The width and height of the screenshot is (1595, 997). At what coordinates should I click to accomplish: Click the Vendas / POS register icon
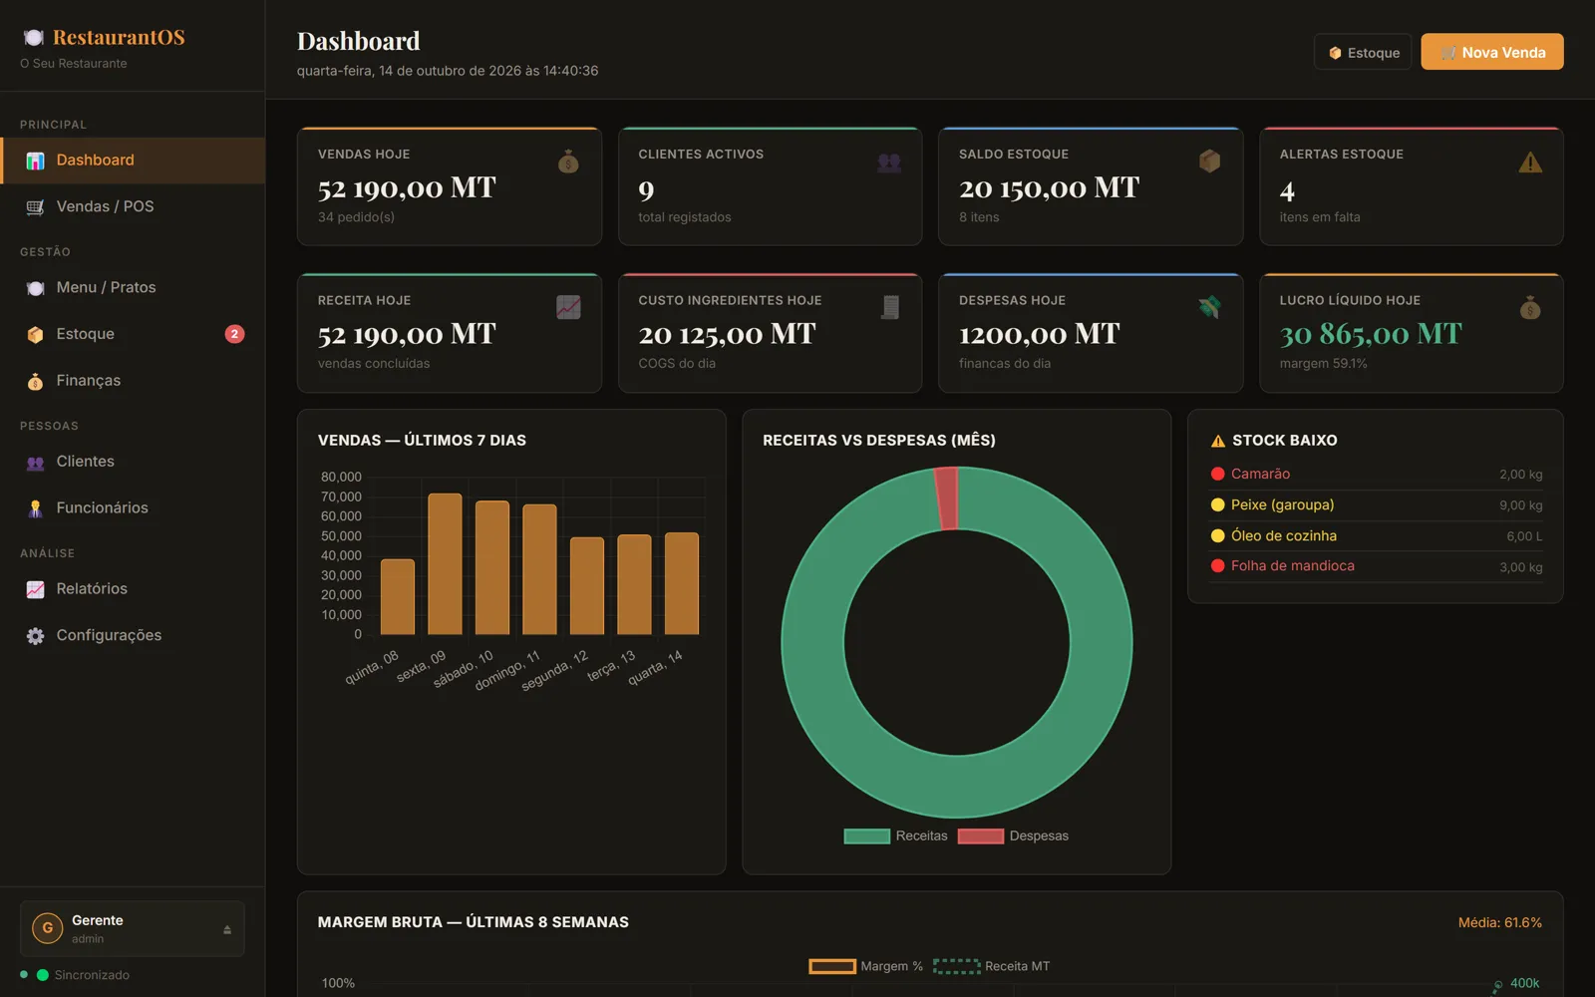coord(35,207)
